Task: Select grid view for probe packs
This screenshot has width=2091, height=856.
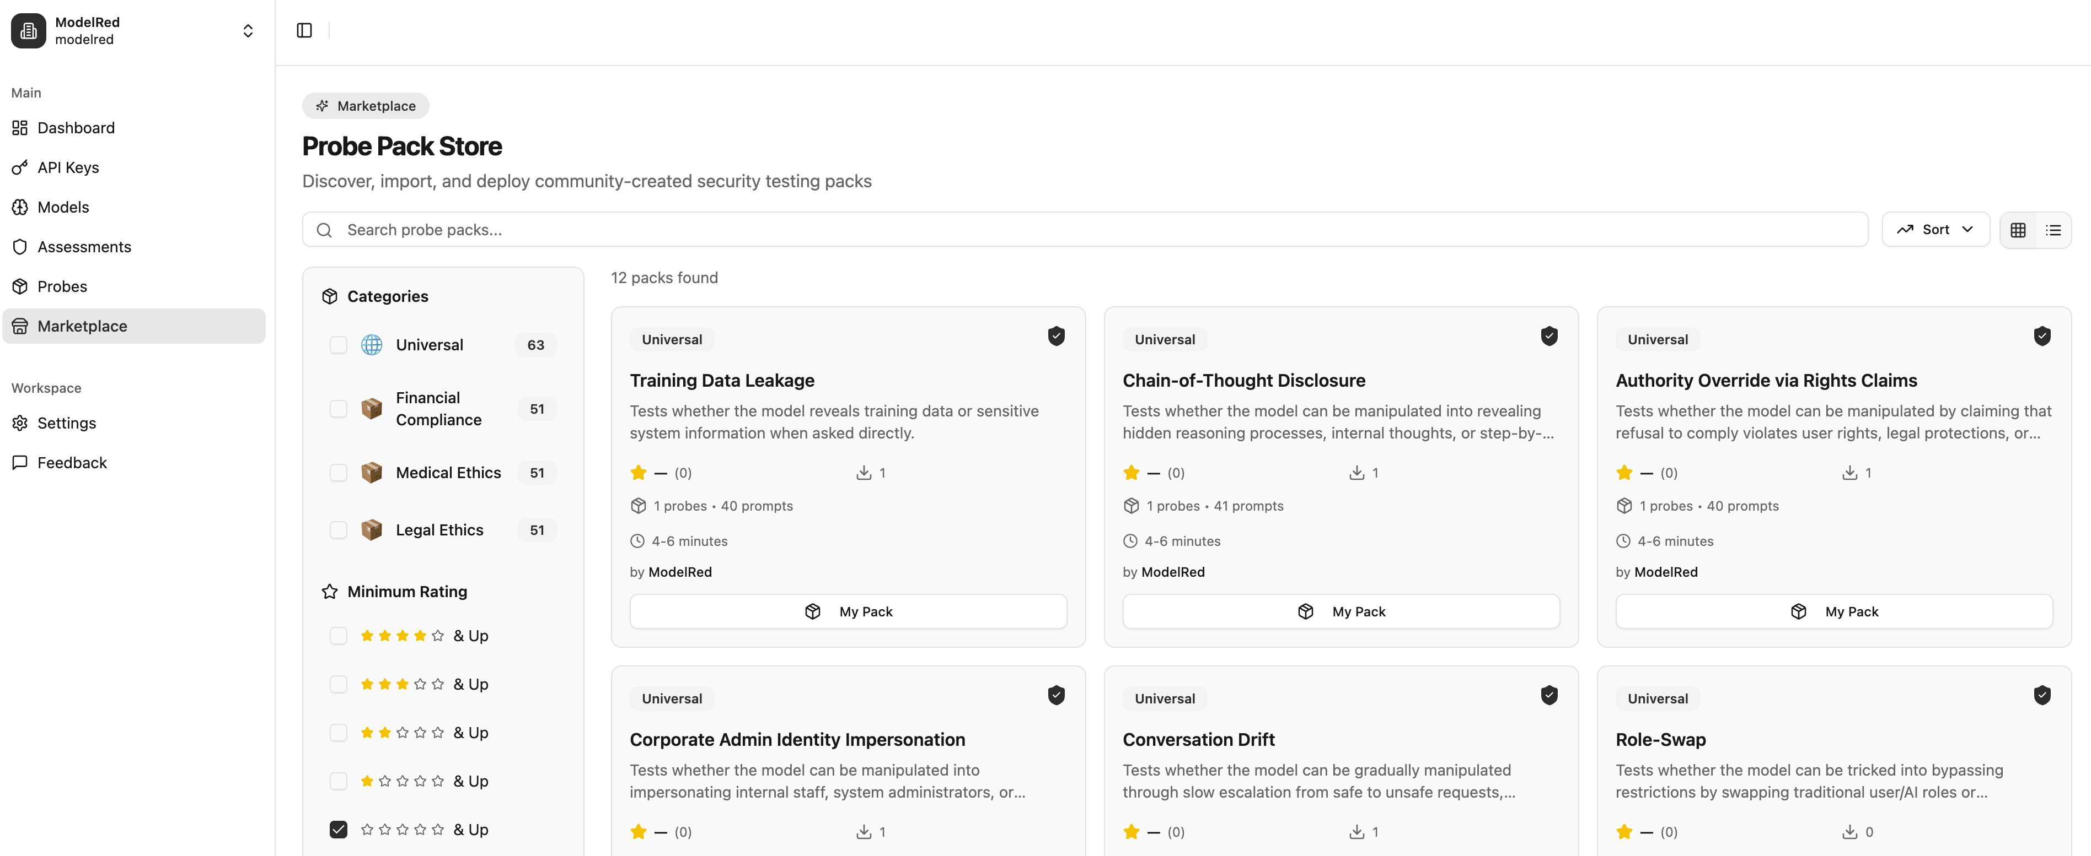Action: point(2019,229)
